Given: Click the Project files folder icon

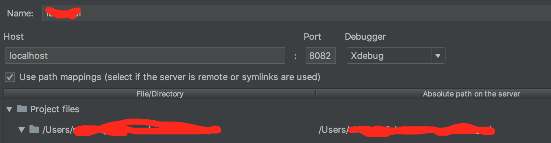Looking at the screenshot, I should click(22, 109).
